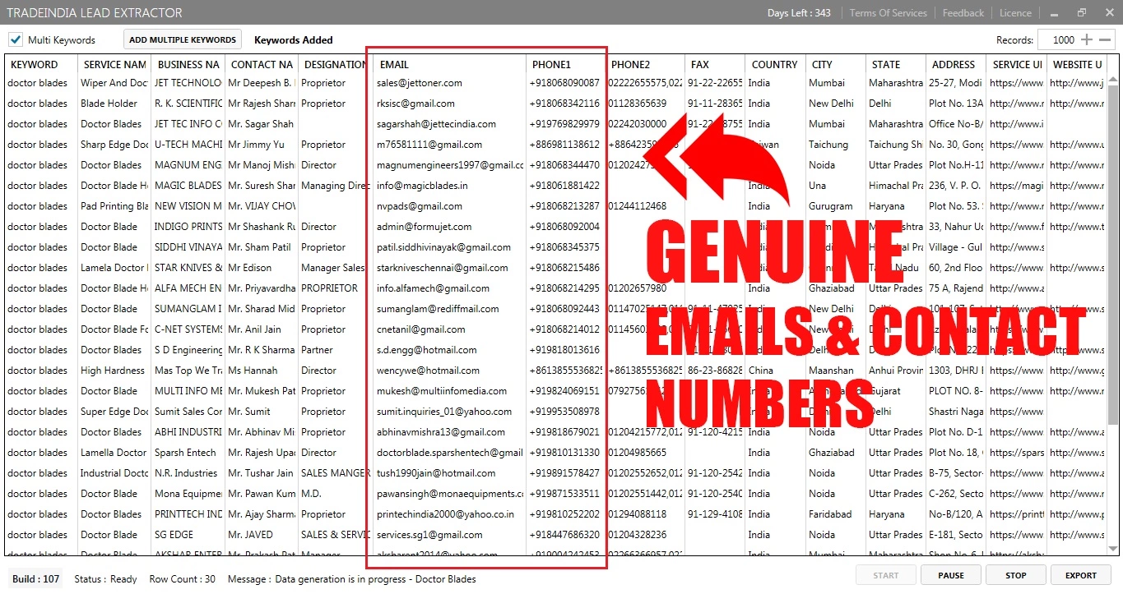The image size is (1123, 594).
Task: Decrease records count with minus icon
Action: 1106,39
